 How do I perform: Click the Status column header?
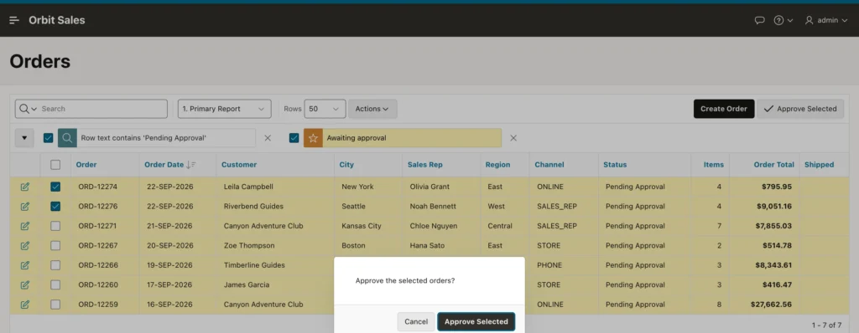coord(615,165)
